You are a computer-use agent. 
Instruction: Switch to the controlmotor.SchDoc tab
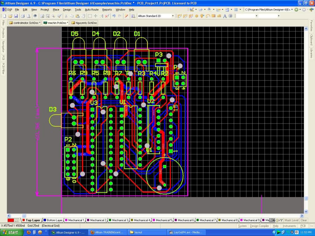(25, 23)
